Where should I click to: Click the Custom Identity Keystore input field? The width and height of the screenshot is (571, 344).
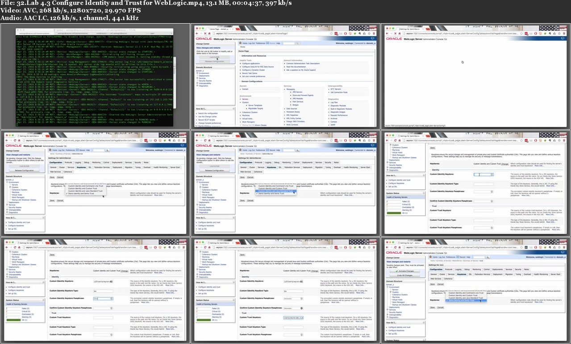pos(483,174)
